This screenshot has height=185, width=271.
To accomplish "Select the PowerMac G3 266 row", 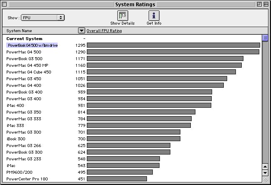I will [x=132, y=146].
